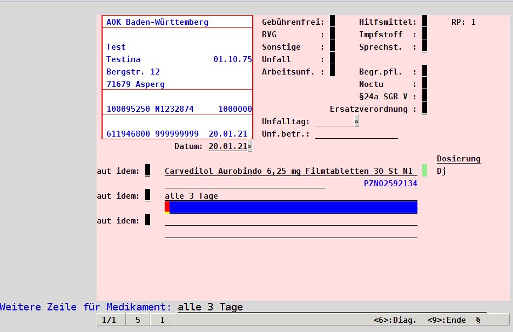513x332 pixels.
Task: Open the Unfalltag date picker arrow
Action: (356, 121)
